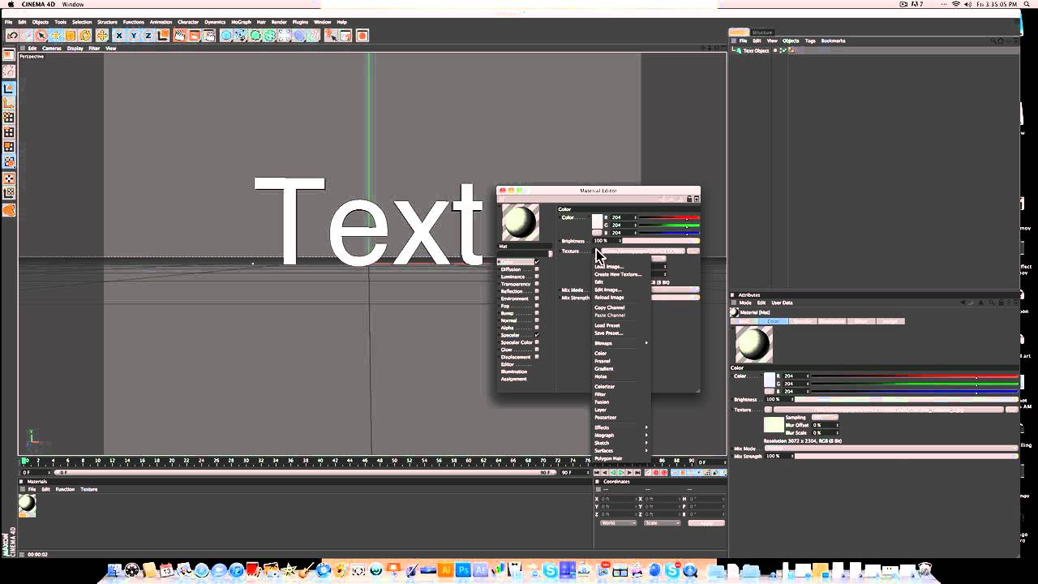Adjust the red R slider in Material Editor

pos(668,217)
